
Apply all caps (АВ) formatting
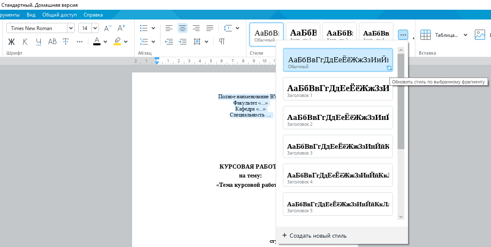tap(52, 42)
